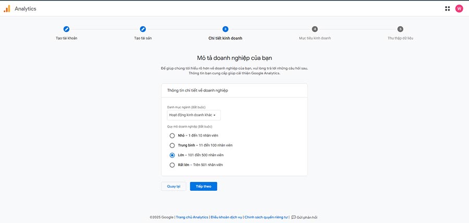Open the Điều khoản dịch vụ link

click(x=227, y=217)
